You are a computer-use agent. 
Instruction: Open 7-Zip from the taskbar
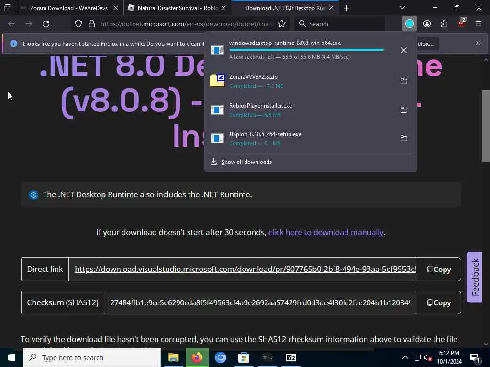pyautogui.click(x=290, y=357)
